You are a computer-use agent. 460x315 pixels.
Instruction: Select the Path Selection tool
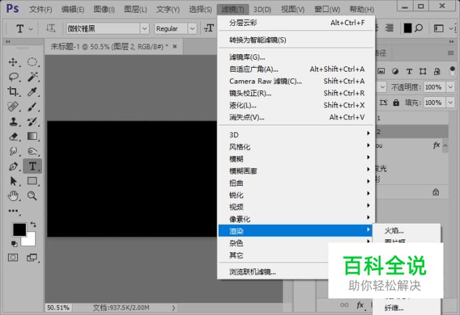pos(13,181)
